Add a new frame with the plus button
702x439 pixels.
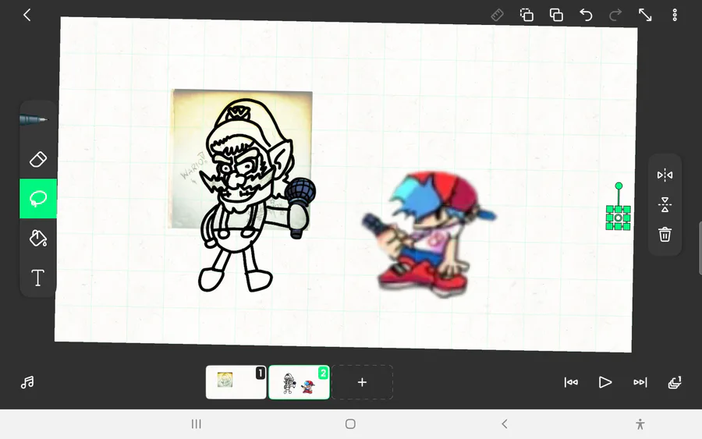coord(362,382)
